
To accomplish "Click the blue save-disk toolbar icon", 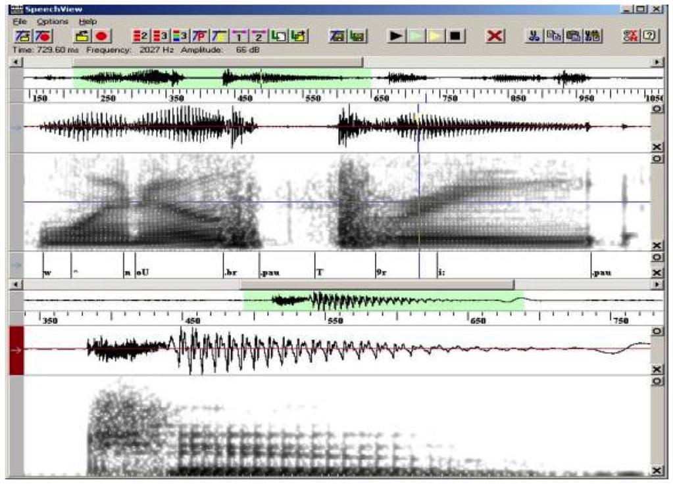I will coord(337,36).
